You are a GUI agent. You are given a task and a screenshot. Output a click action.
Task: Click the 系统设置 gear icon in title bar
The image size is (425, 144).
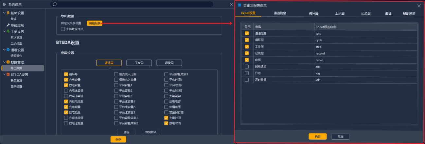(4, 5)
